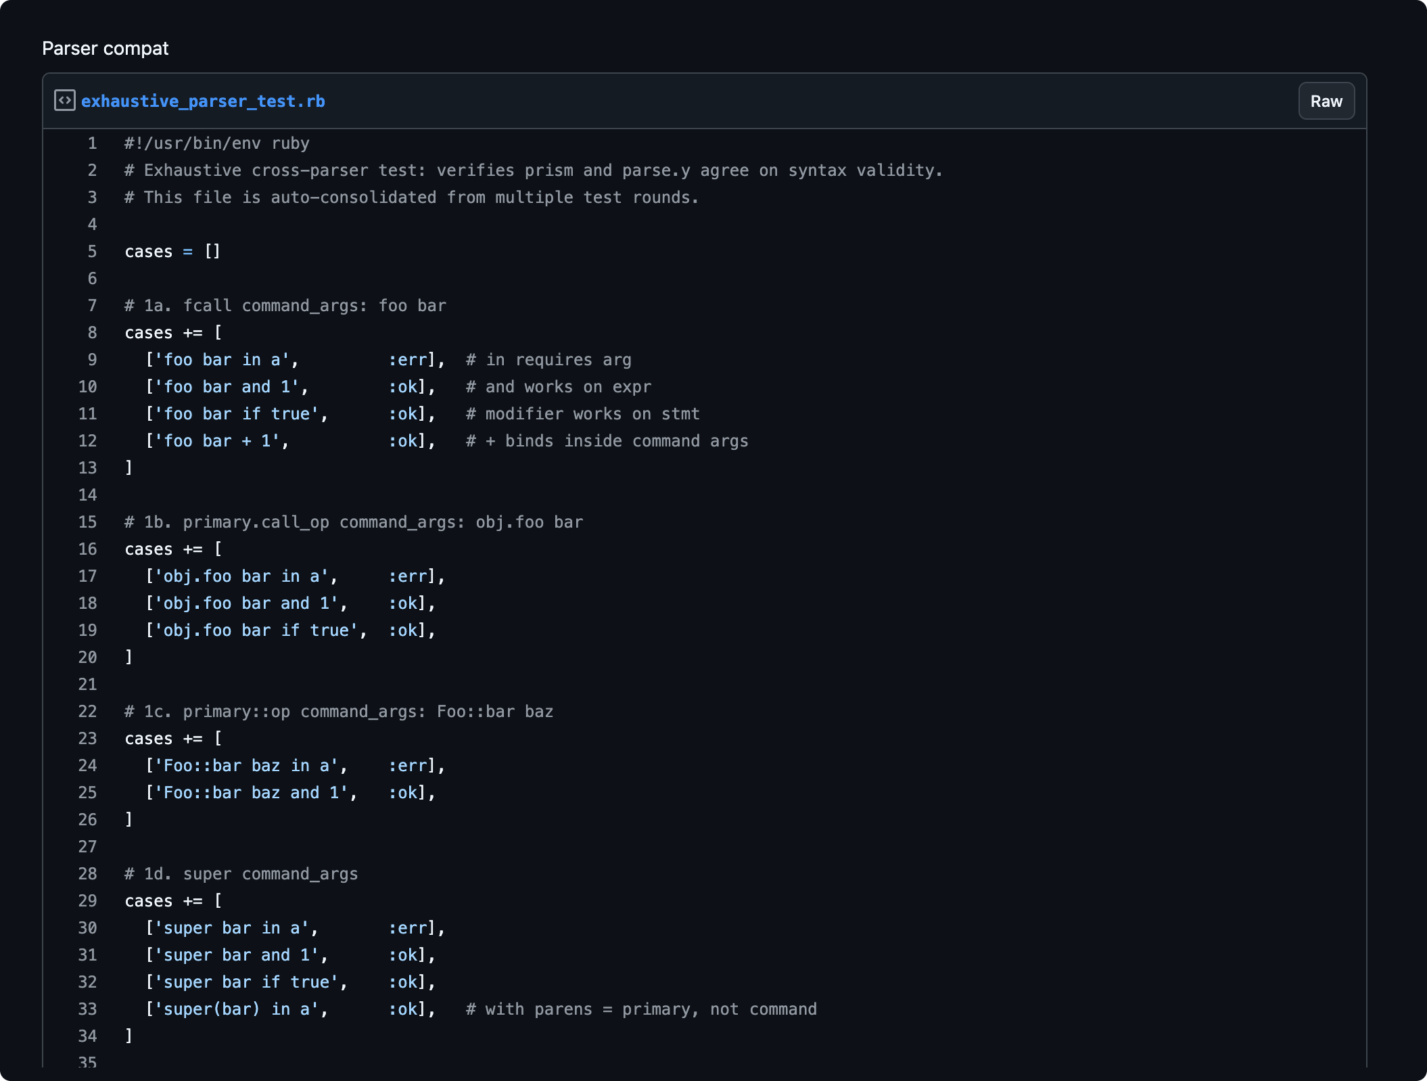Click the '#!/usr/bin/env ruby' shebang line
Screen dimensions: 1427x1081
pos(216,143)
